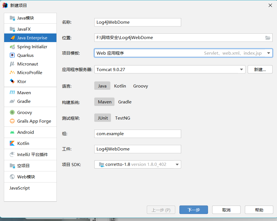
Task: Click the 项目 SDK label
Action: click(71, 165)
